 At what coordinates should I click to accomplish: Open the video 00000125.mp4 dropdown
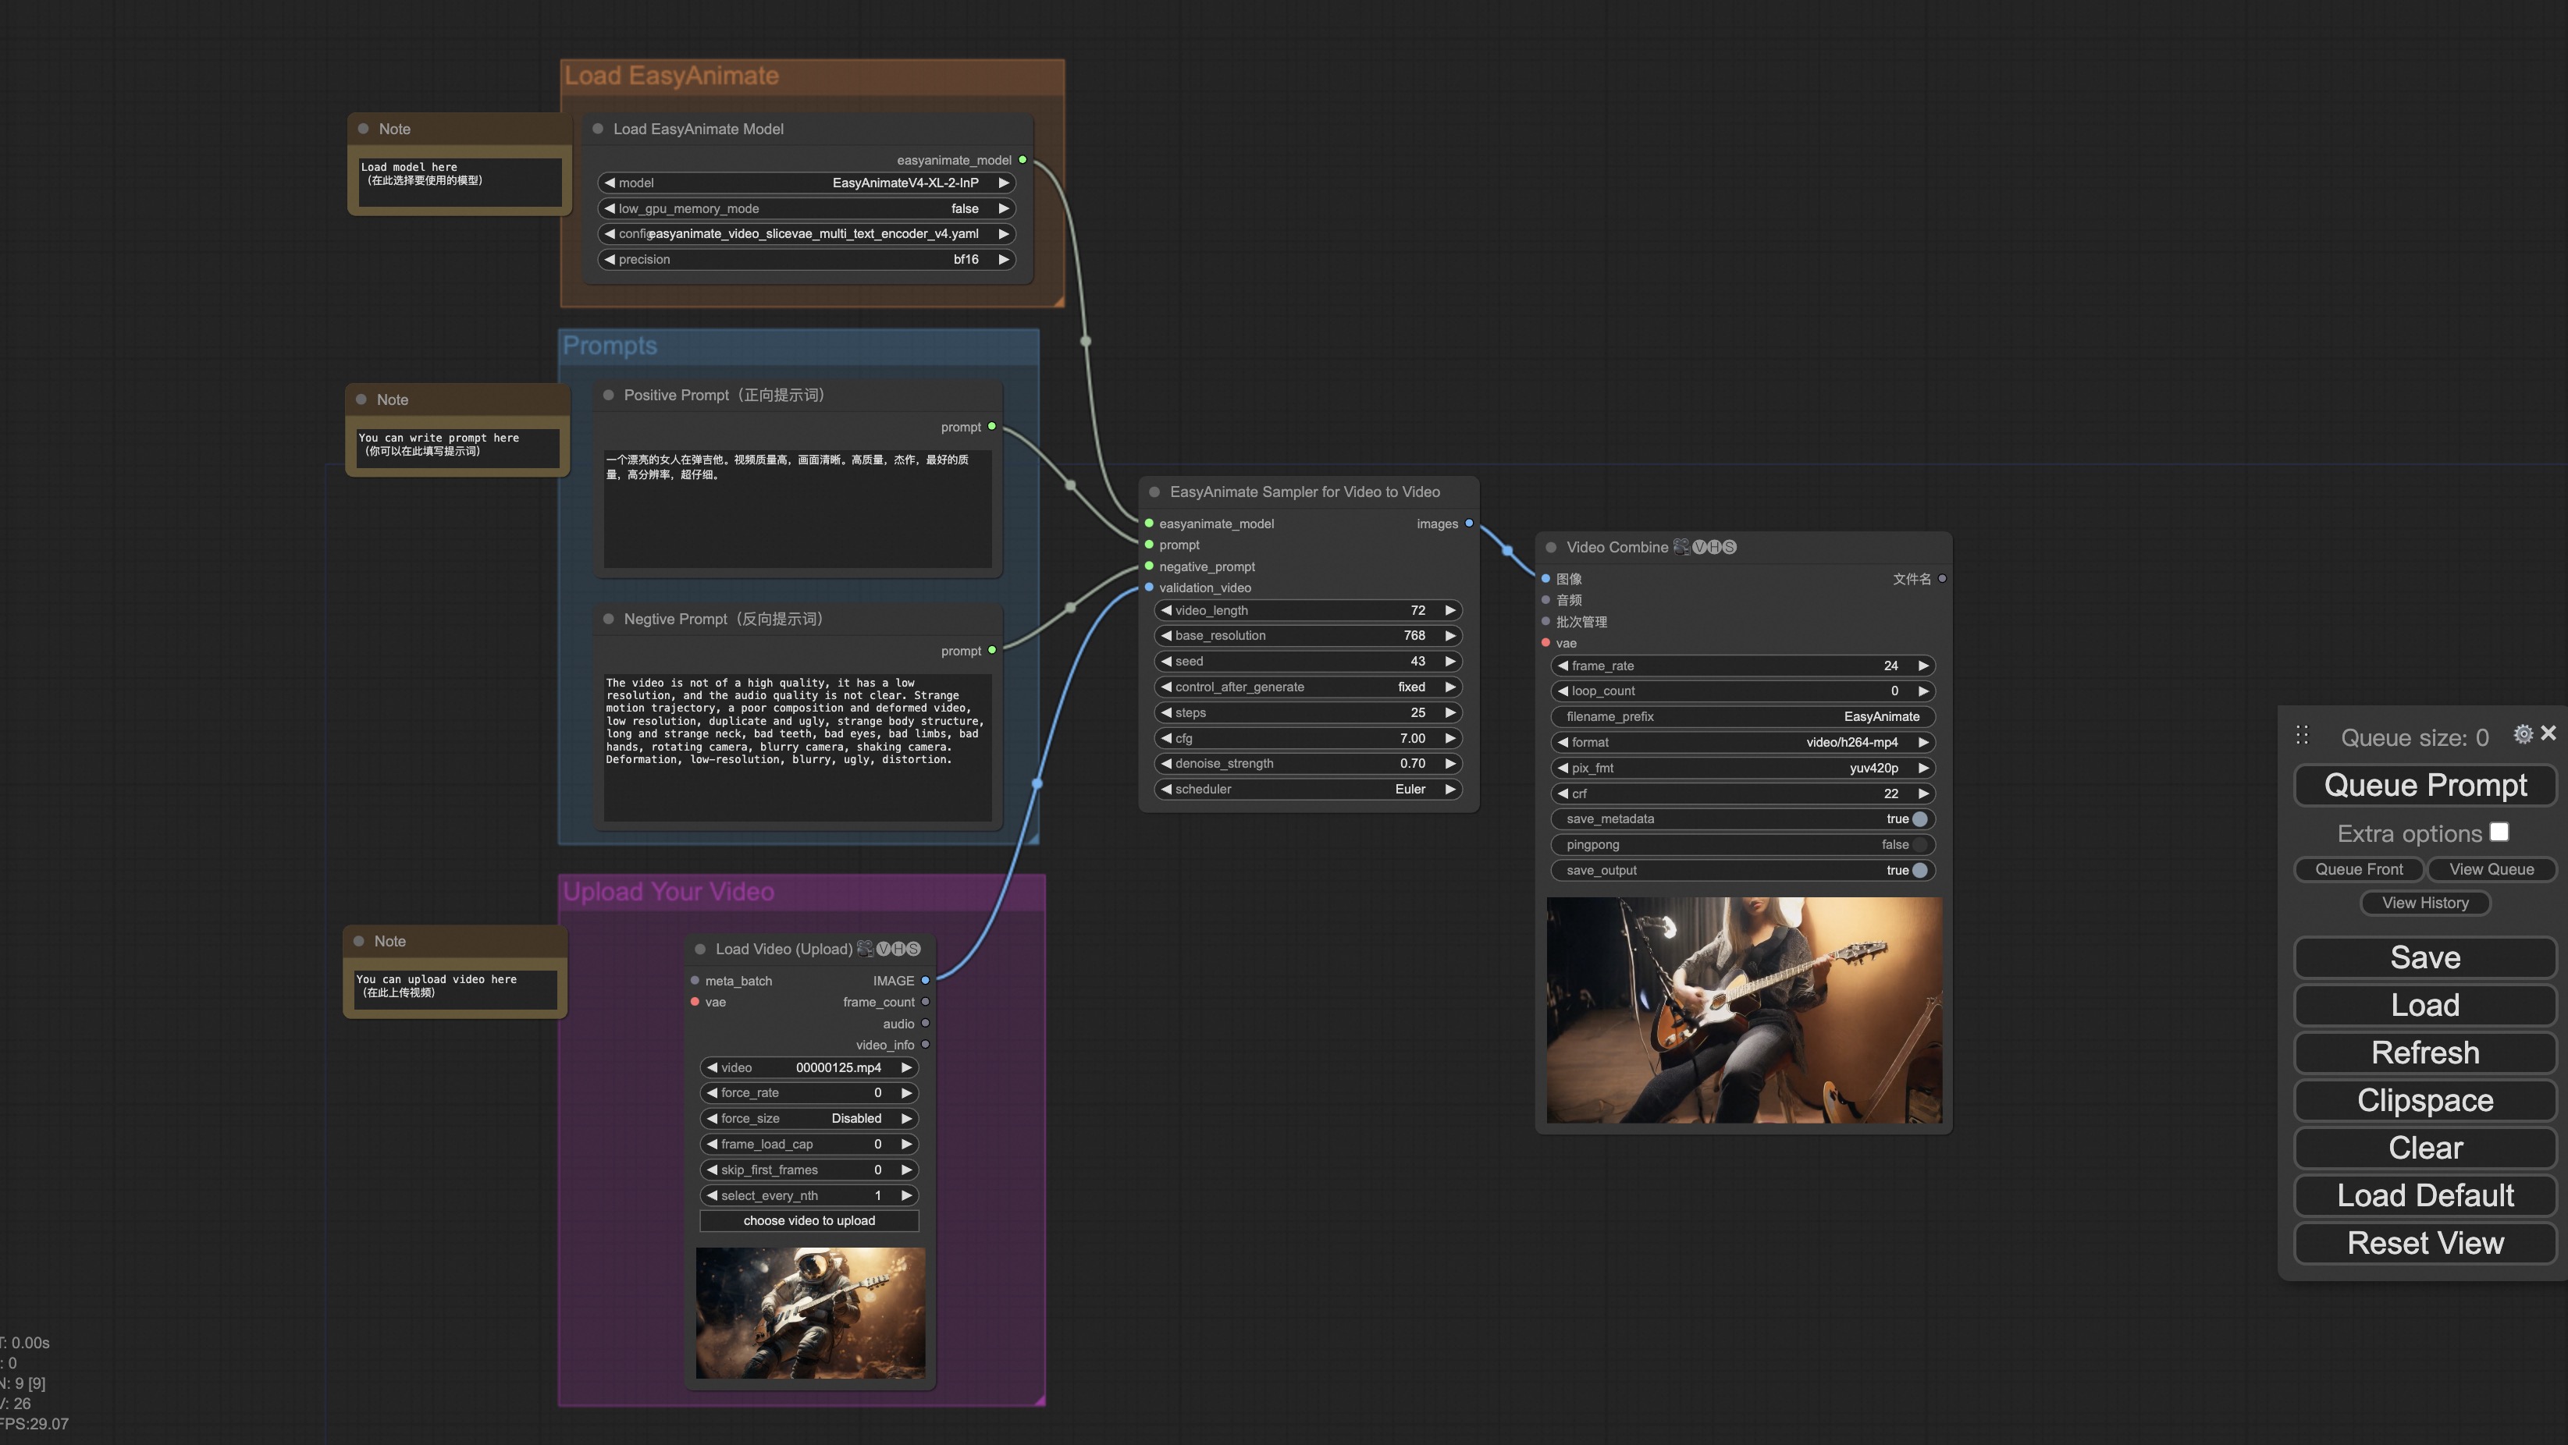809,1067
